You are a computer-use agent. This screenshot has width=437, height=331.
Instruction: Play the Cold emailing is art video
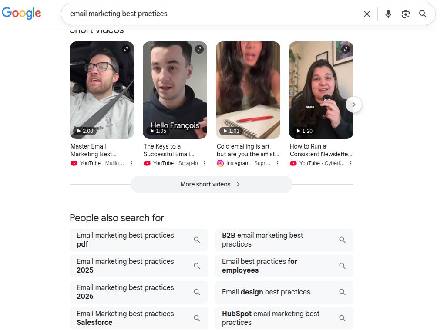[x=248, y=90]
